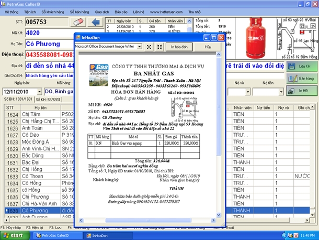Click the Hủy button in InHoaDon
The image size is (319, 240).
[x=208, y=47]
